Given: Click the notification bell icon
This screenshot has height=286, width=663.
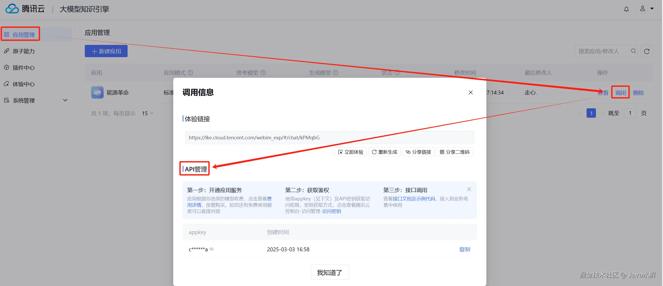Looking at the screenshot, I should 626,9.
